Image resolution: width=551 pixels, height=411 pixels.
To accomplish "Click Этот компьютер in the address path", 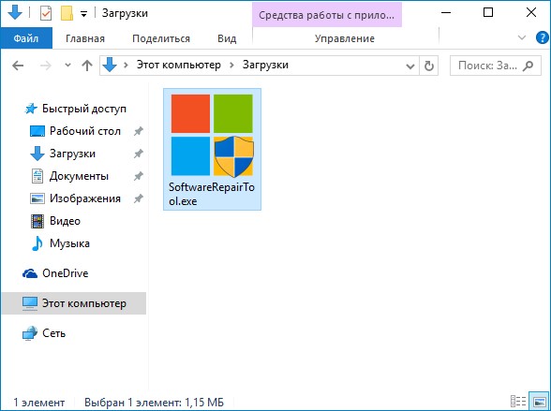I will (178, 65).
